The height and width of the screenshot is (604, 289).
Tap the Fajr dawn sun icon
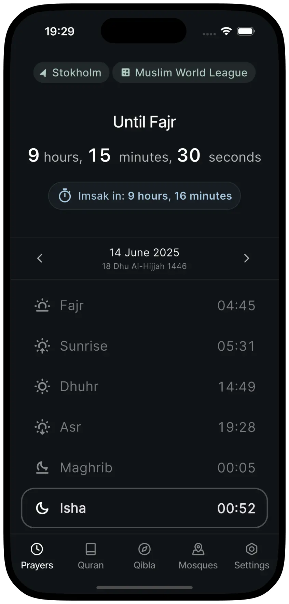tap(42, 305)
